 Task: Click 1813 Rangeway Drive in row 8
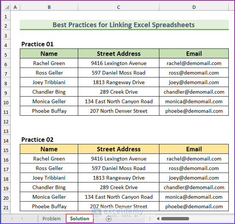pyautogui.click(x=119, y=82)
